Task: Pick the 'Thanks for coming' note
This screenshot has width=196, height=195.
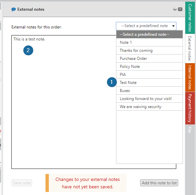Action: pyautogui.click(x=150, y=51)
